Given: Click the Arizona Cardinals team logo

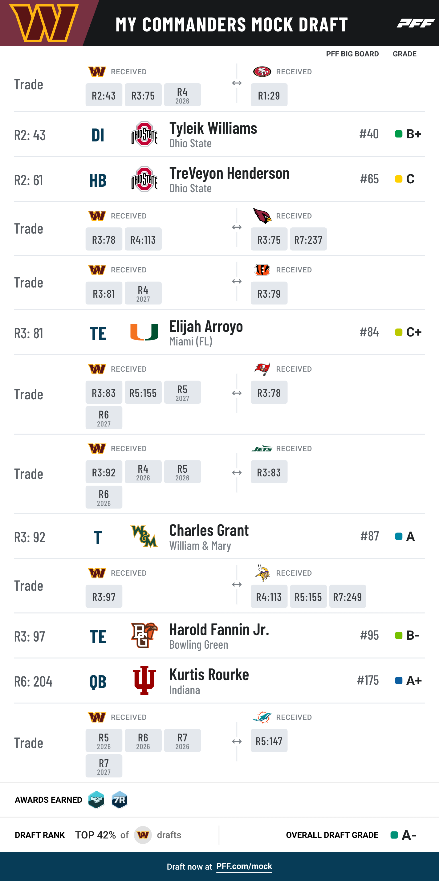Looking at the screenshot, I should coord(262,215).
